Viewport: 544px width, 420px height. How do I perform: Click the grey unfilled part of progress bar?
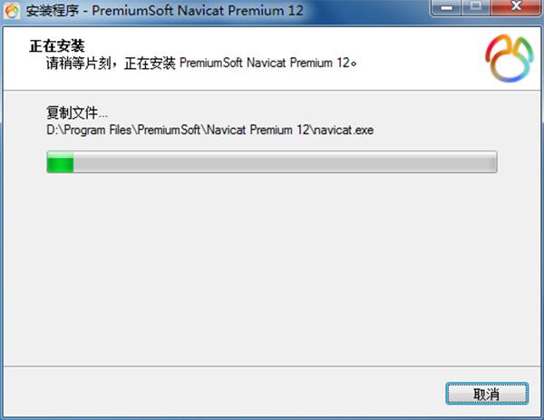tap(285, 161)
